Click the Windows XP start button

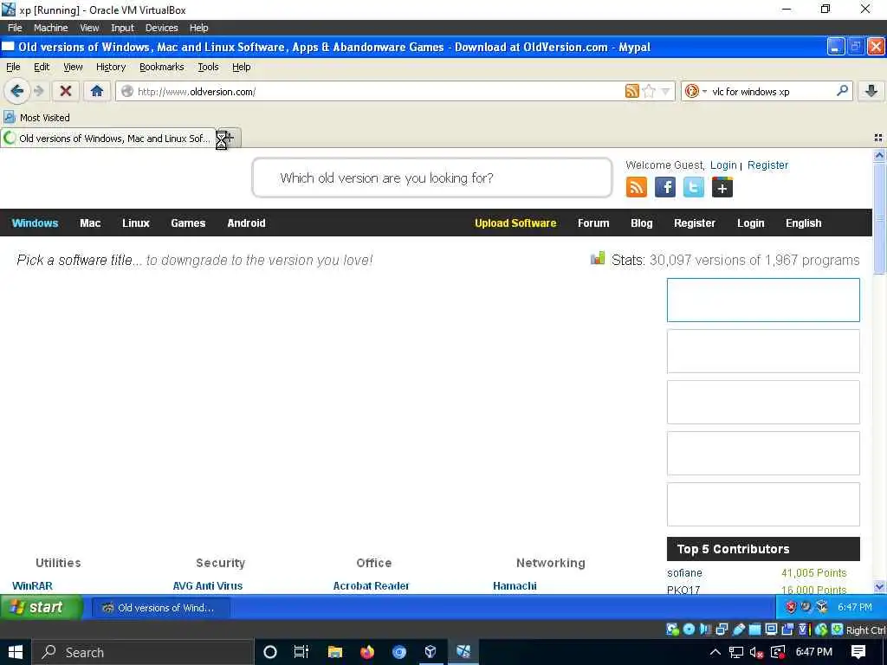pos(42,607)
